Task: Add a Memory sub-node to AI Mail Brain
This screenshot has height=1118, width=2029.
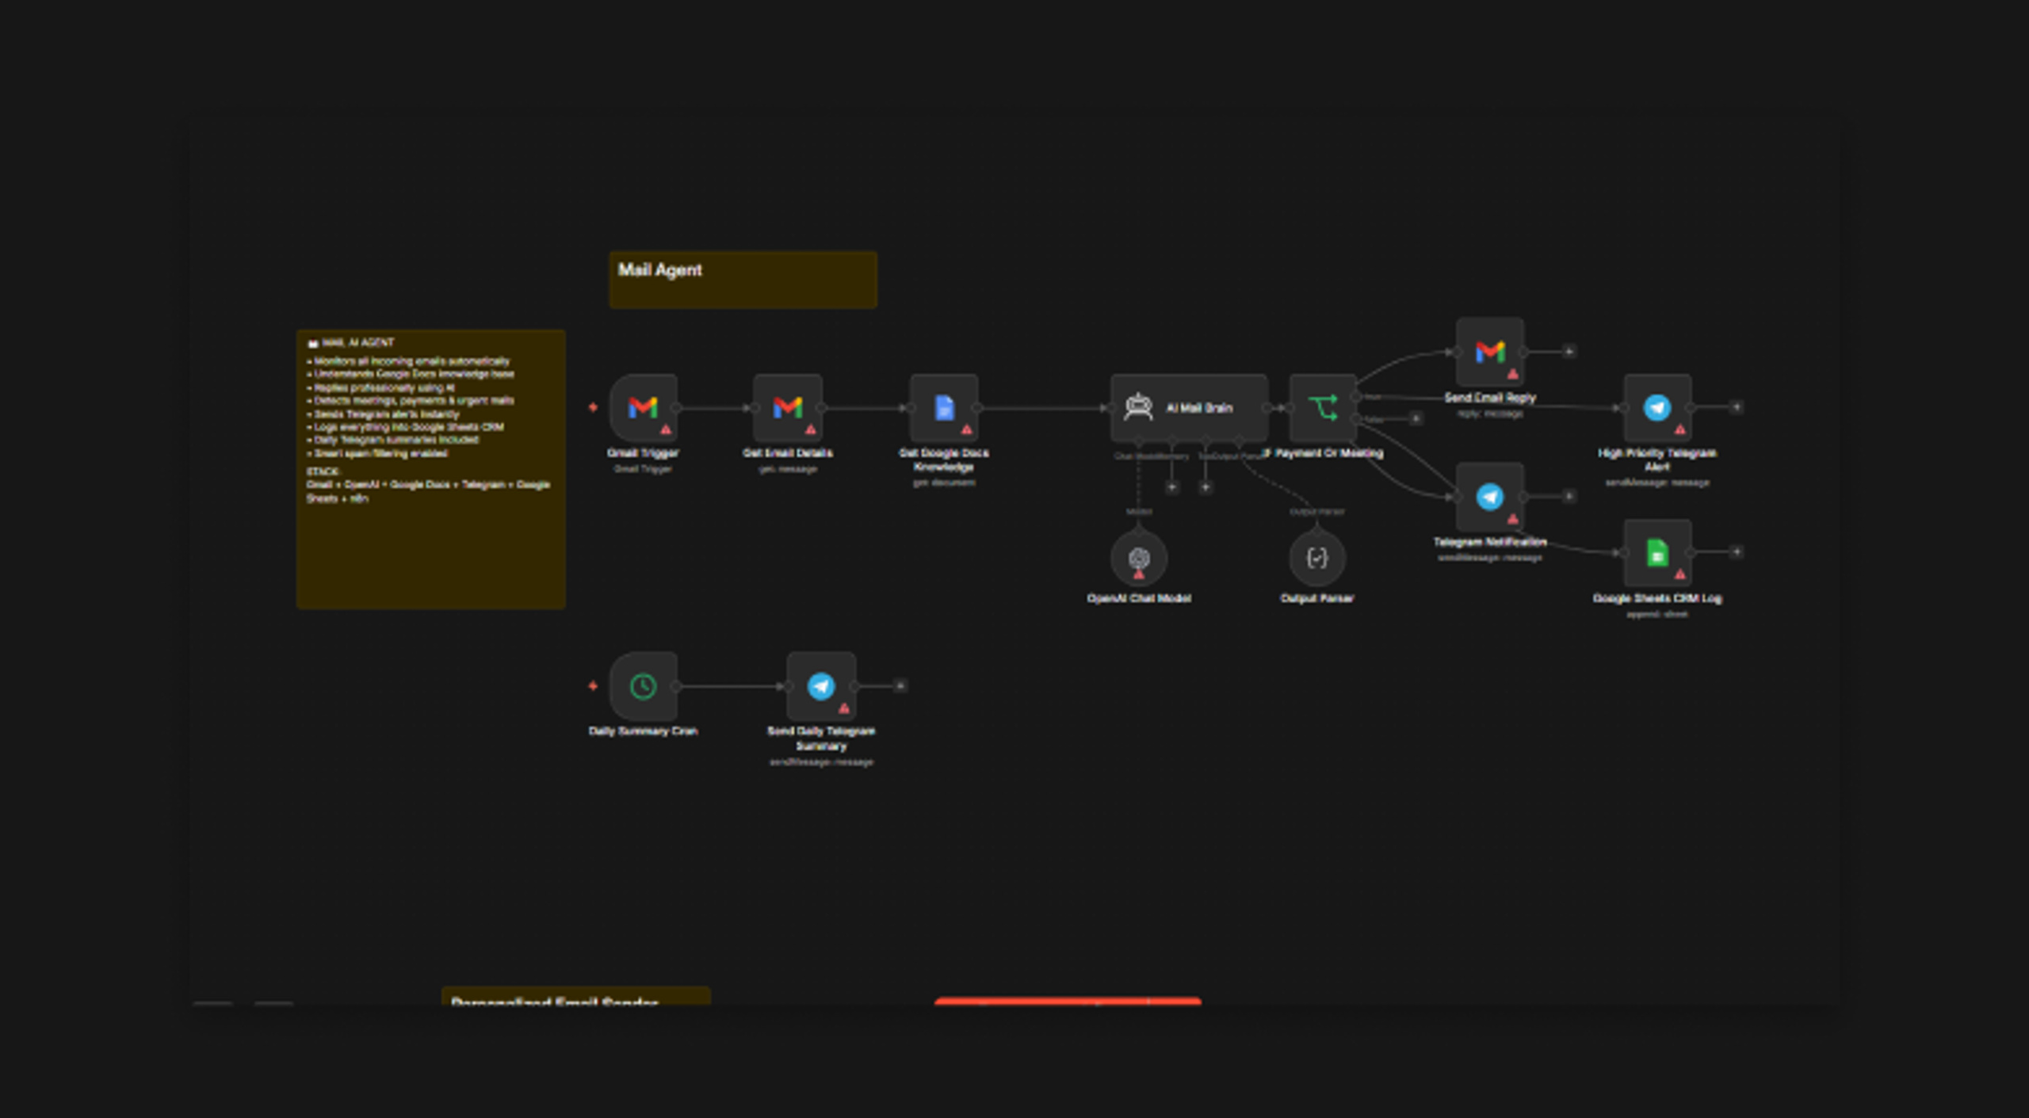Action: tap(1171, 487)
